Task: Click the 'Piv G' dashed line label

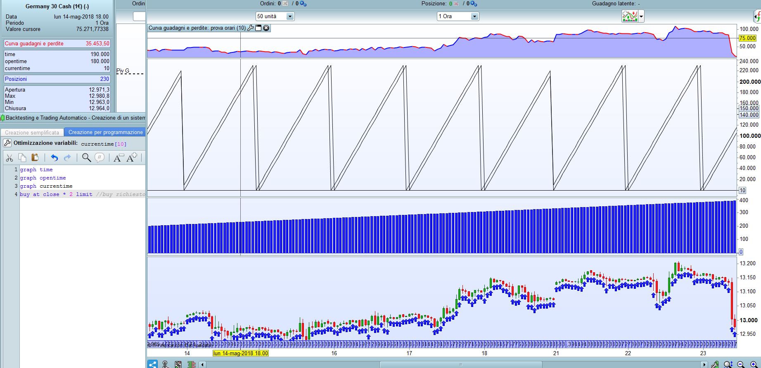Action: [x=123, y=71]
